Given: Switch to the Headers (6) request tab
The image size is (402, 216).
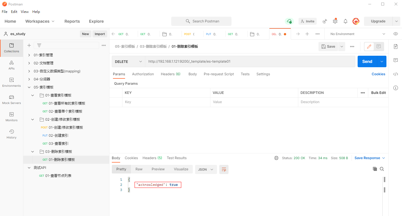Looking at the screenshot, I should (170, 74).
